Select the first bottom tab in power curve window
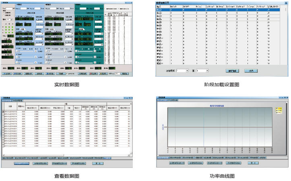 163,158
